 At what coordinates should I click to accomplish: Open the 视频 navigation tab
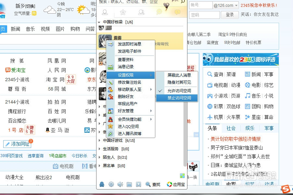click(45, 29)
